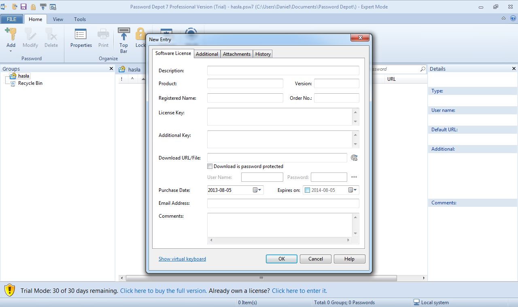This screenshot has height=307, width=518.
Task: Click the save floppy disk icon in quick access toolbar
Action: [x=24, y=7]
